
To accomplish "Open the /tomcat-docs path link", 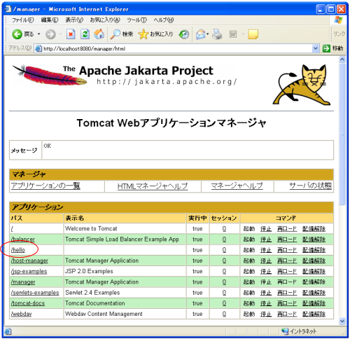I will tap(28, 303).
